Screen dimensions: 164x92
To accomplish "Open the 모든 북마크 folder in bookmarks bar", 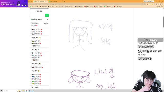I will click(x=160, y=6).
